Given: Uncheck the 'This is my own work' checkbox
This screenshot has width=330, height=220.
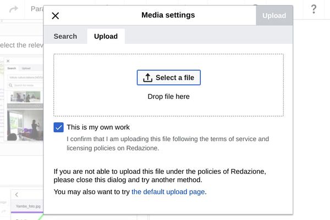Looking at the screenshot, I should point(59,127).
